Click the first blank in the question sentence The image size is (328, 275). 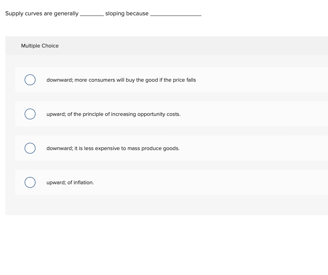(x=92, y=14)
